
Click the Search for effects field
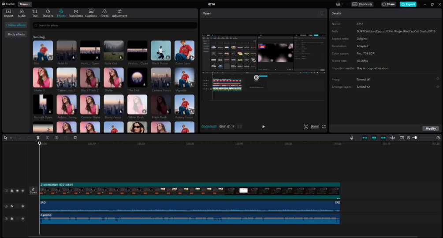[115, 26]
